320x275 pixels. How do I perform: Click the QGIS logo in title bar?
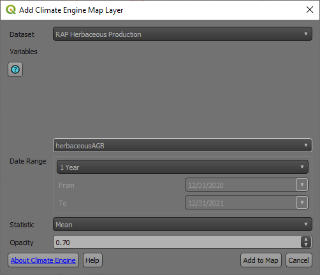click(x=11, y=10)
